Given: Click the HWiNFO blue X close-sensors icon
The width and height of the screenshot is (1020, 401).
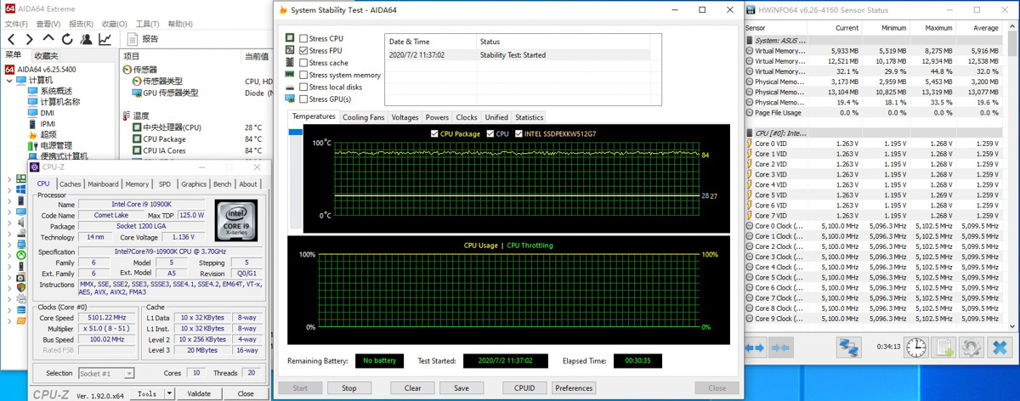Looking at the screenshot, I should click(x=1000, y=347).
